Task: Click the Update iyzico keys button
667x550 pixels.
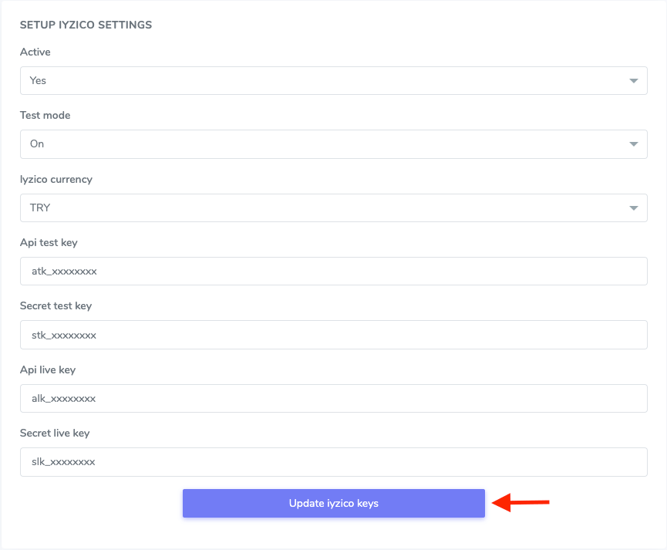Action: (x=334, y=503)
